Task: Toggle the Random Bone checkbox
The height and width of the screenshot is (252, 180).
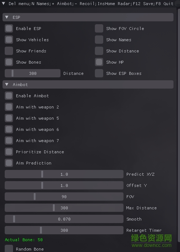Action: (9, 248)
